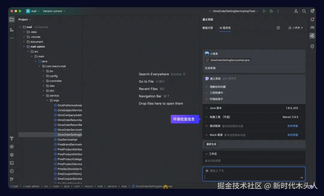The image size is (324, 196).
Task: Expand the .vscode folder
Action: click(x=24, y=37)
